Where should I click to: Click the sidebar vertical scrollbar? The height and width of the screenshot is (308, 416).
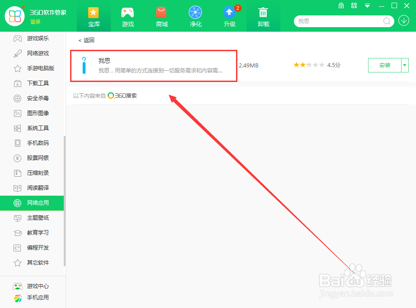[65, 201]
